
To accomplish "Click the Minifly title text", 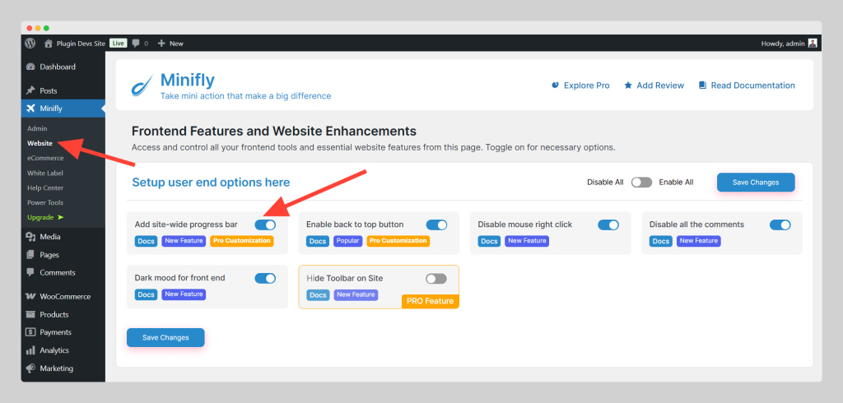I will point(188,80).
